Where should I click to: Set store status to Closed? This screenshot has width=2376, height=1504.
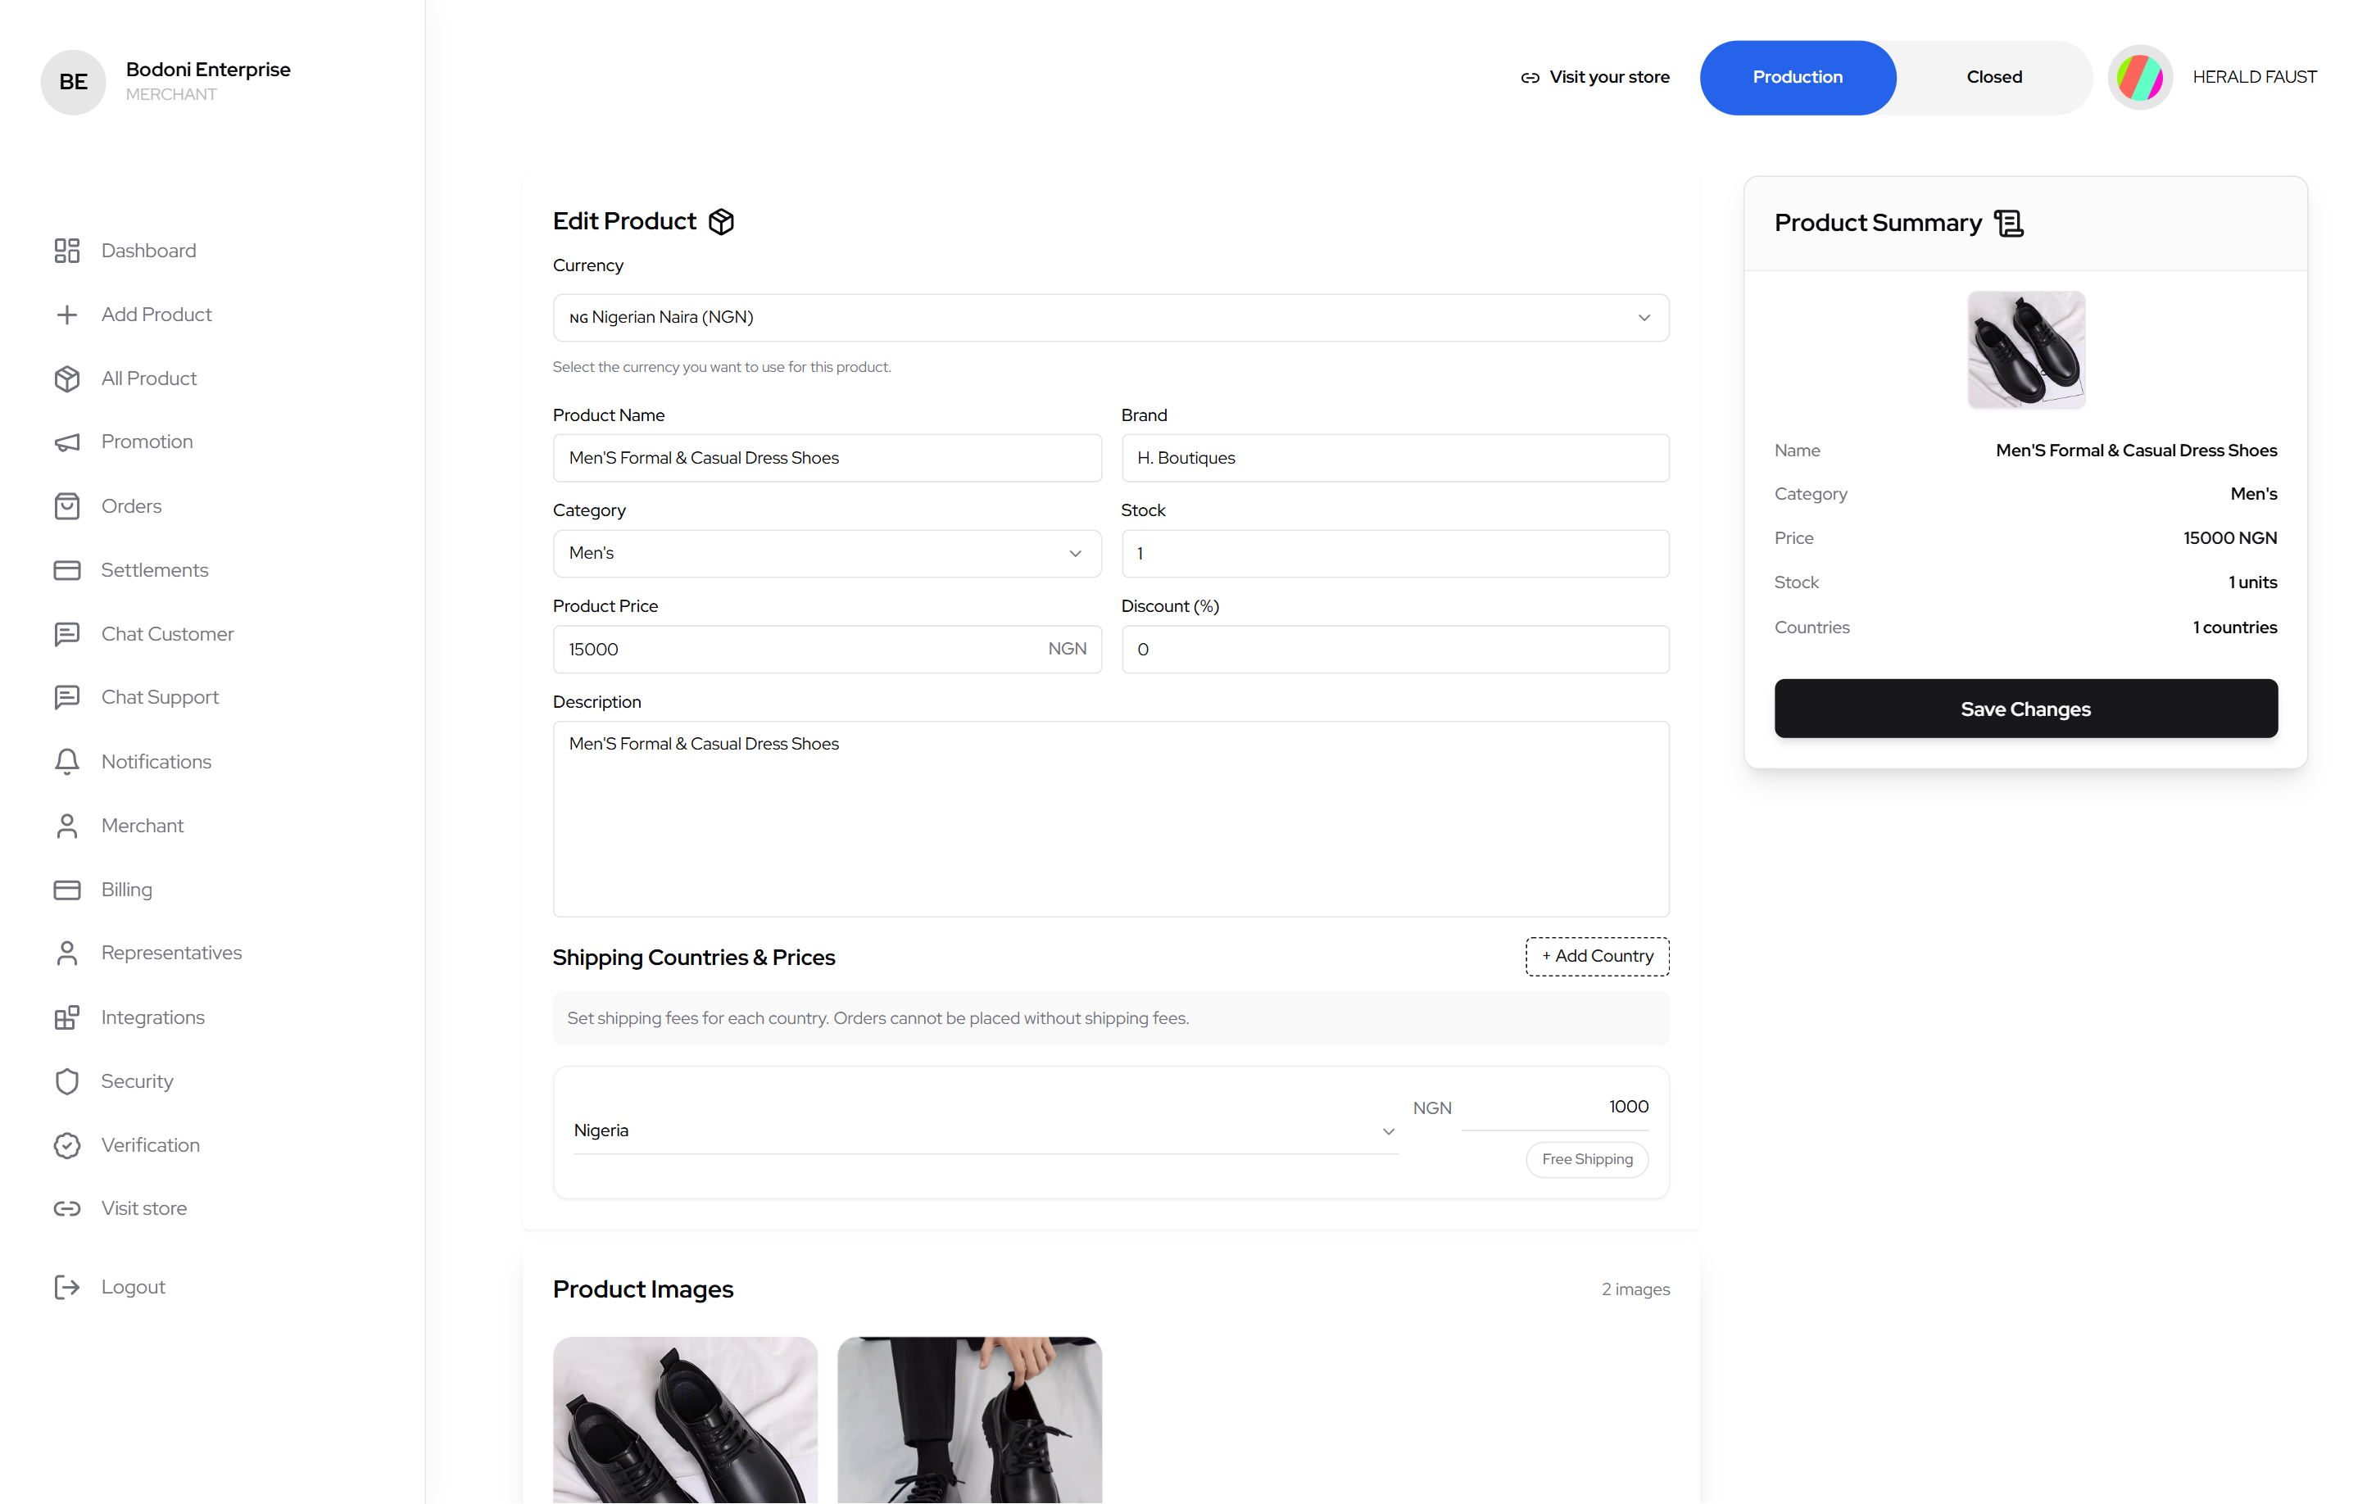tap(1993, 77)
